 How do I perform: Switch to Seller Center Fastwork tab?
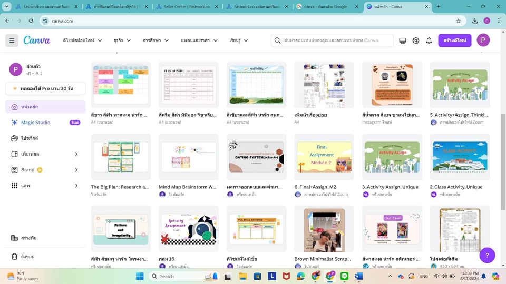coord(187,6)
